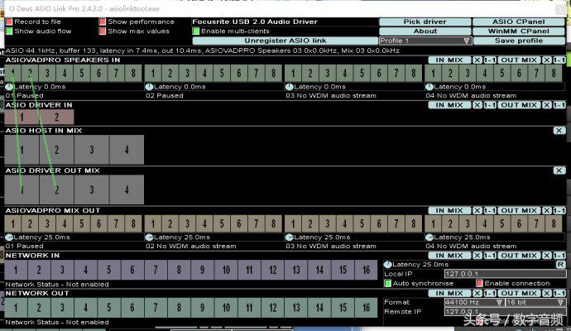The width and height of the screenshot is (571, 331).
Task: Toggle Record to file checkbox
Action: 9,22
